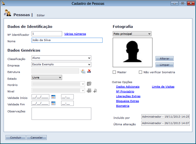
Task: Enable the Master checkbox
Action: click(114, 72)
